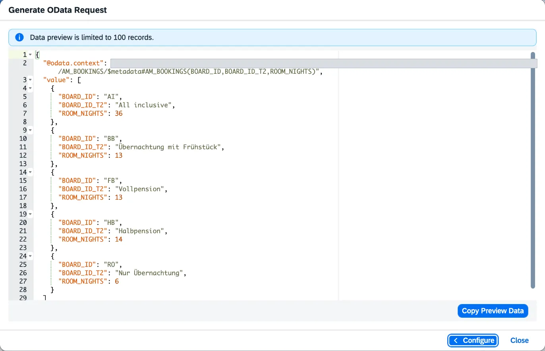545x351 pixels.
Task: Click the "Vollpension" string value
Action: tap(139, 189)
